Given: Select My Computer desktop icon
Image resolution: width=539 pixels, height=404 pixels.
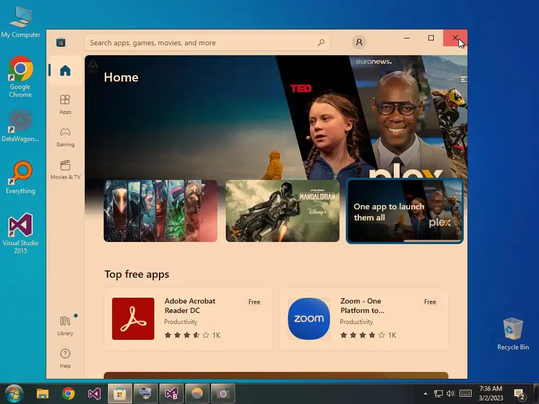Looking at the screenshot, I should [x=21, y=22].
